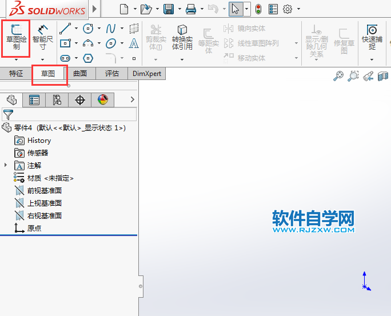The width and height of the screenshot is (391, 316).
Task: Open DimXpertManager crosshair tab
Action: click(80, 100)
